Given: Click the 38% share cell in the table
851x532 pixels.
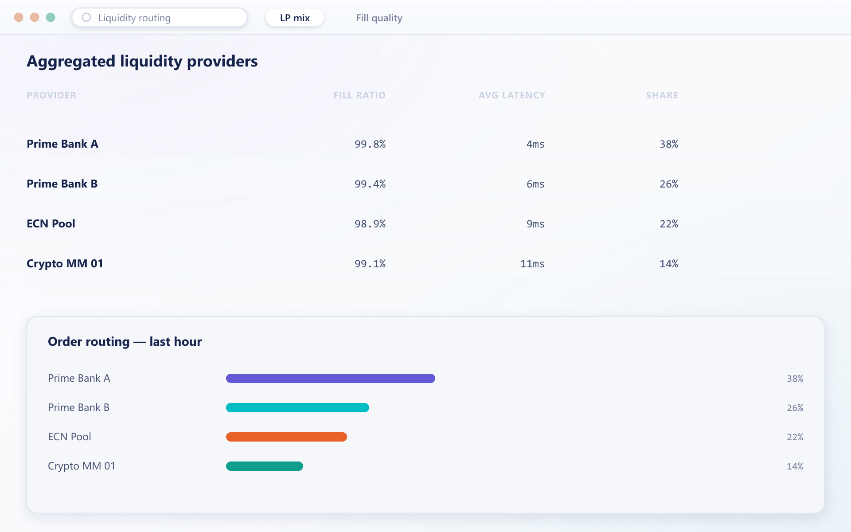Looking at the screenshot, I should point(669,144).
